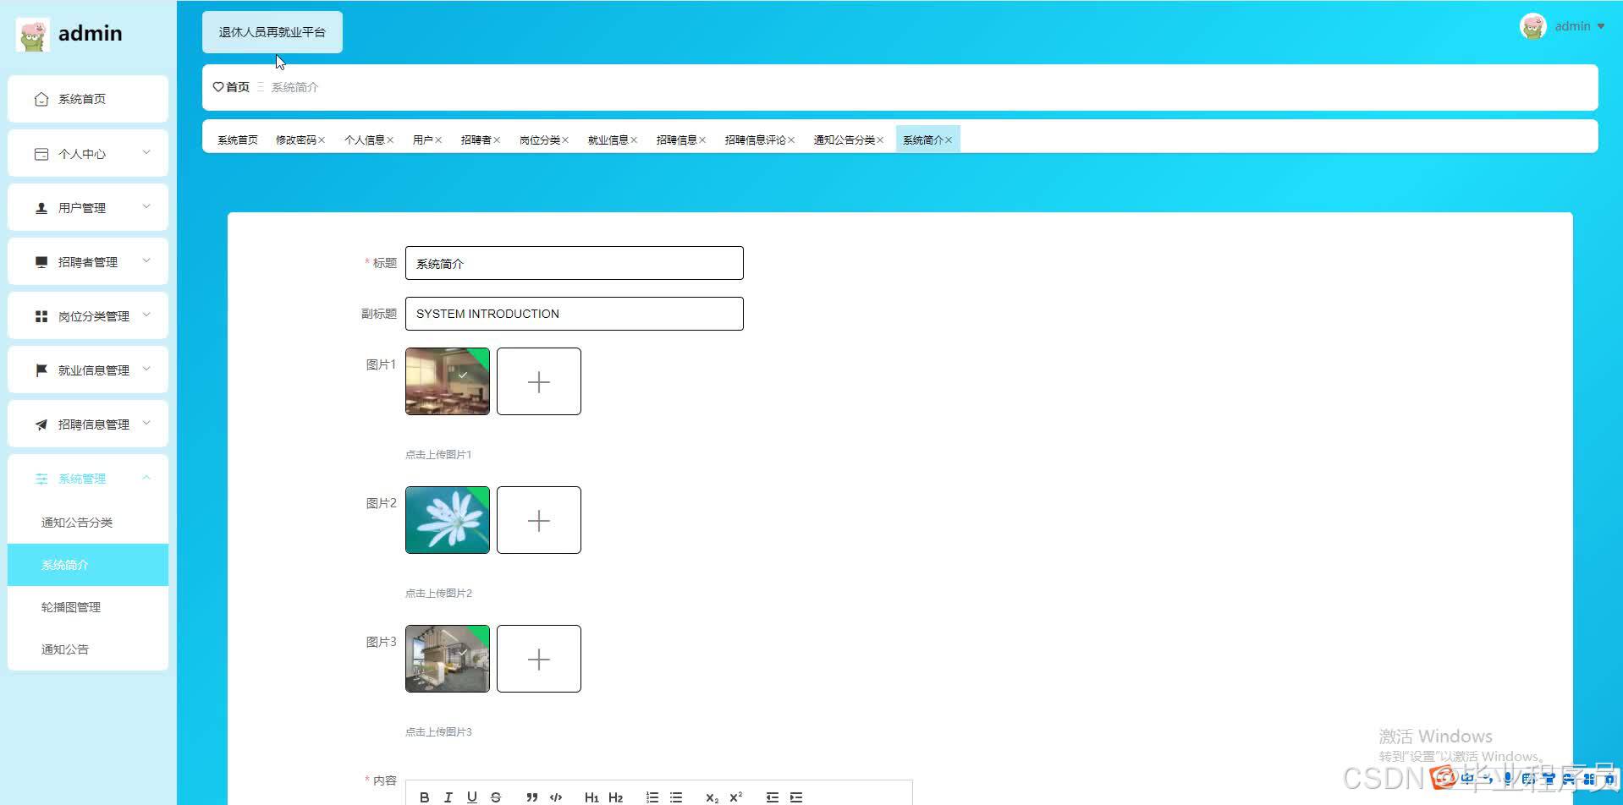This screenshot has height=805, width=1623.
Task: Apply italic formatting in editor
Action: 448,797
